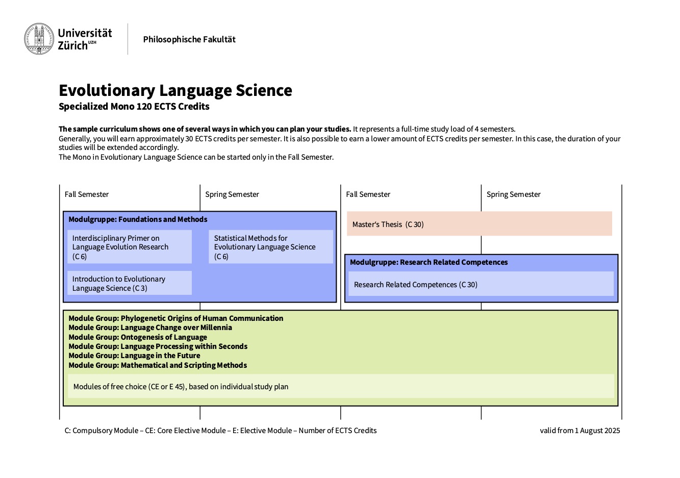Click Modulgruppe: Research Related Competences heading

429,262
